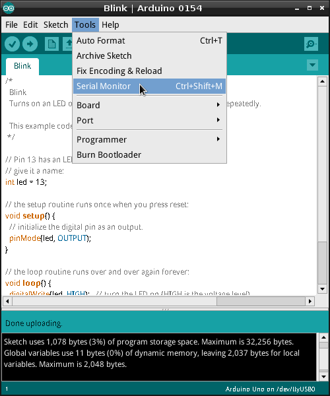This screenshot has width=330, height=396.
Task: Click the 'initialize the digital pin' comment
Action: (x=76, y=227)
